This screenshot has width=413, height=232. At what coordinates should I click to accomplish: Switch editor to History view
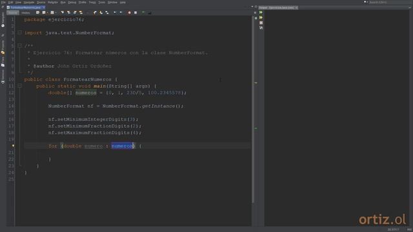point(26,13)
